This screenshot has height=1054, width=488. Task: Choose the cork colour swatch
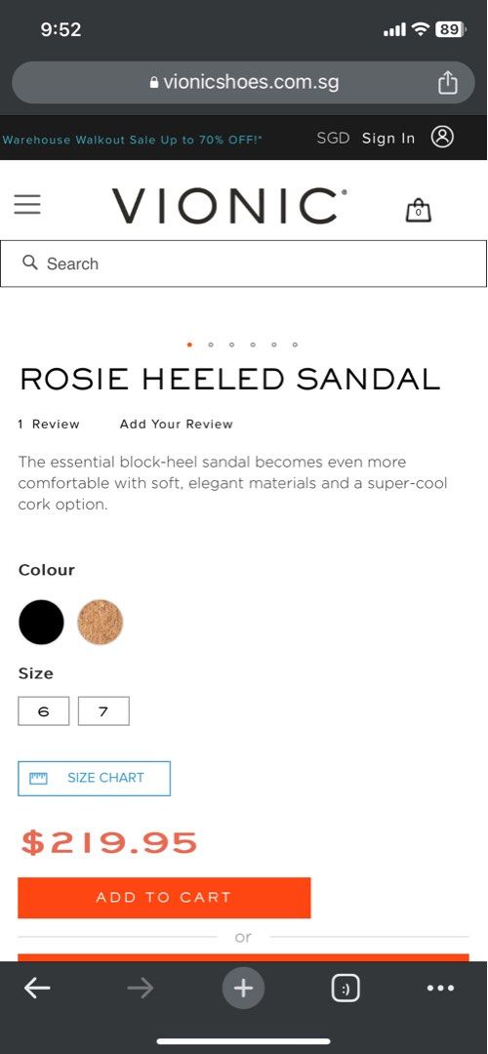101,623
